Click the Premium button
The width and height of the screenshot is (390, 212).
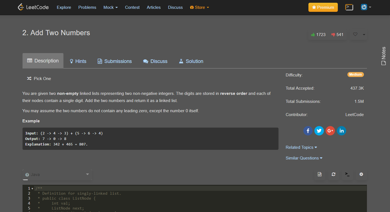pos(323,7)
